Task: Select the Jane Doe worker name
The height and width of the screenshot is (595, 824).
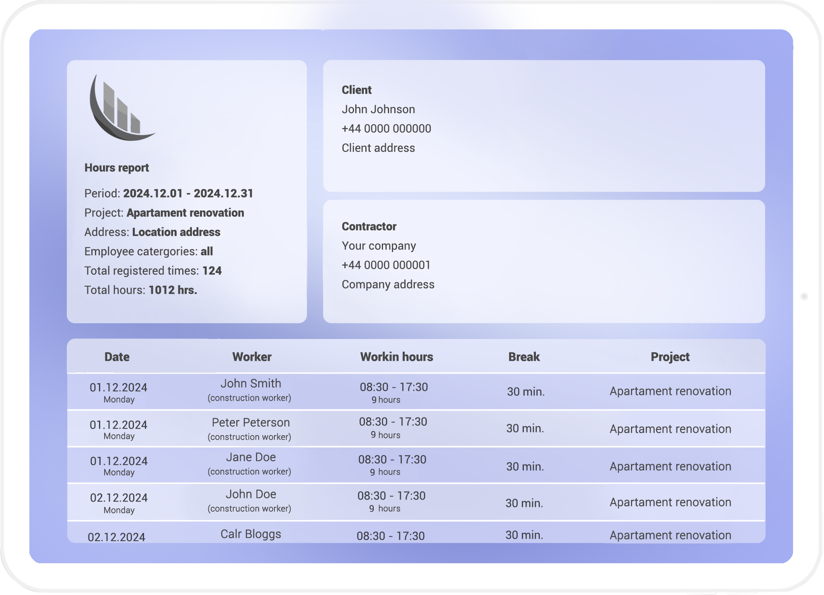Action: pos(250,457)
